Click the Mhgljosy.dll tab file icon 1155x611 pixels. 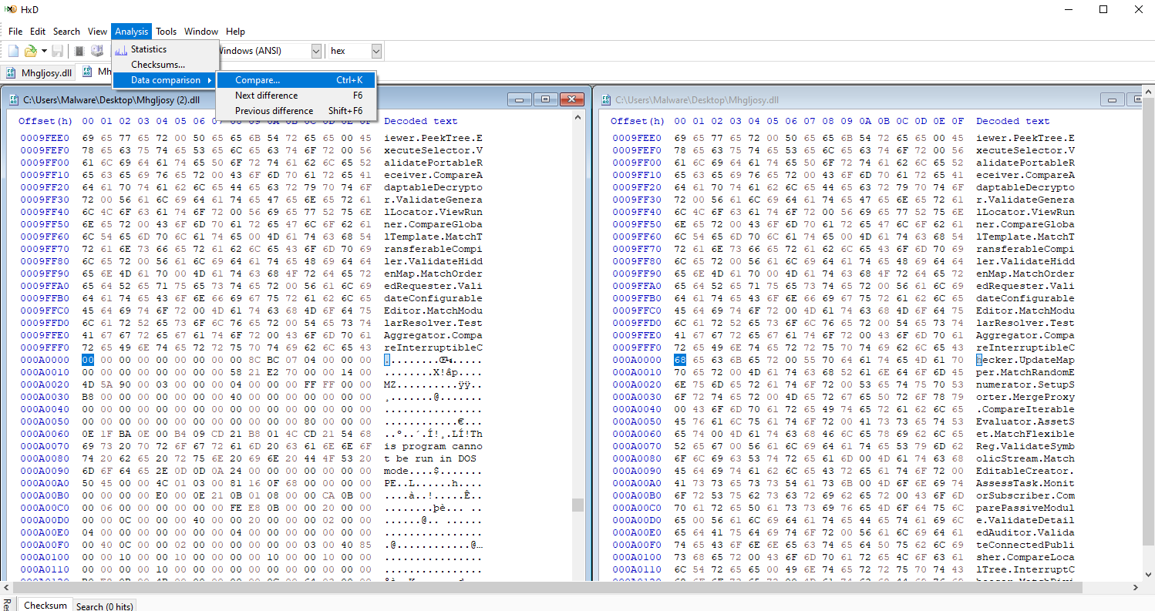tap(12, 72)
